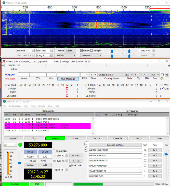Click the Report -15 spinner

pyautogui.click(x=60, y=170)
